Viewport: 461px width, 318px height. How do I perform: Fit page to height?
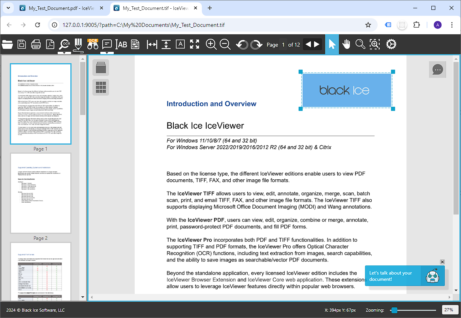coord(166,44)
